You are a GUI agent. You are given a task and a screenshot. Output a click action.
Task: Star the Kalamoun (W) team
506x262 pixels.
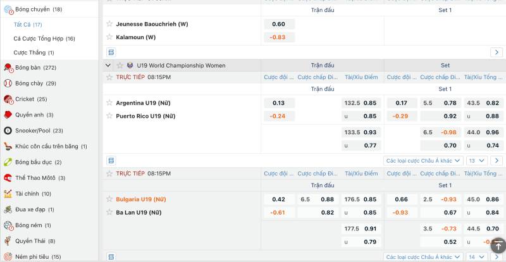pos(109,37)
